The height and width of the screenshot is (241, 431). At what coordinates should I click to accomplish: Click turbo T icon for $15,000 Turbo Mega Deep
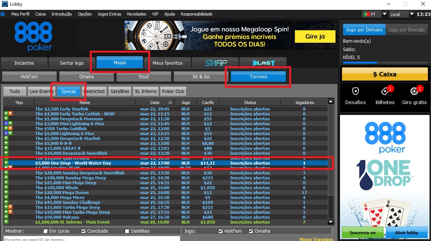(x=11, y=207)
